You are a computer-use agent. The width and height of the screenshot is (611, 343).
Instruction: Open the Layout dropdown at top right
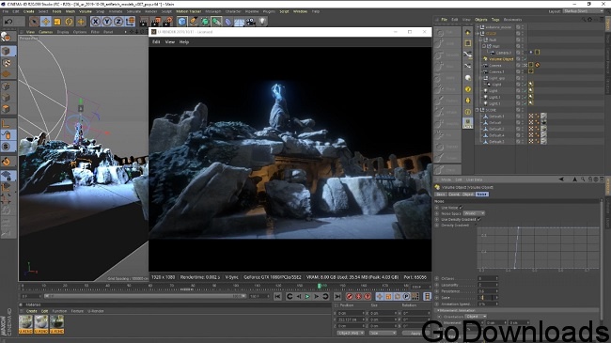tap(583, 11)
